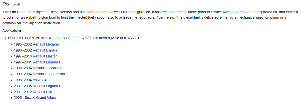The height and width of the screenshot is (104, 301).
Task: Open the Renault Mégane link
Action: point(46,44)
